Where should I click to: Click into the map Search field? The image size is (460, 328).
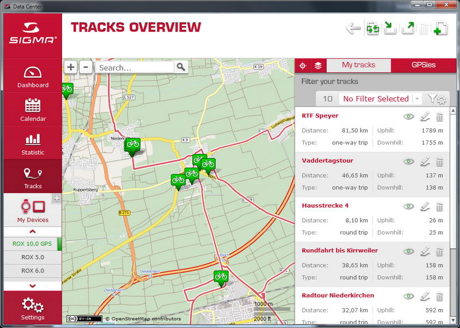tap(135, 67)
